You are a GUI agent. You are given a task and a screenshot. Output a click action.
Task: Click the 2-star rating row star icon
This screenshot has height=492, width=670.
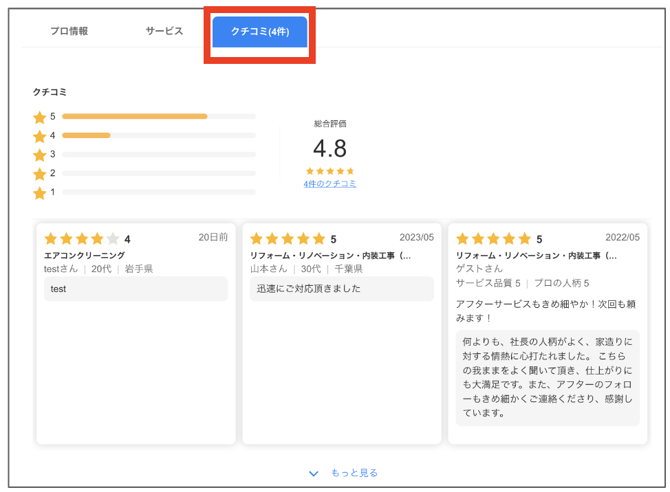[40, 174]
